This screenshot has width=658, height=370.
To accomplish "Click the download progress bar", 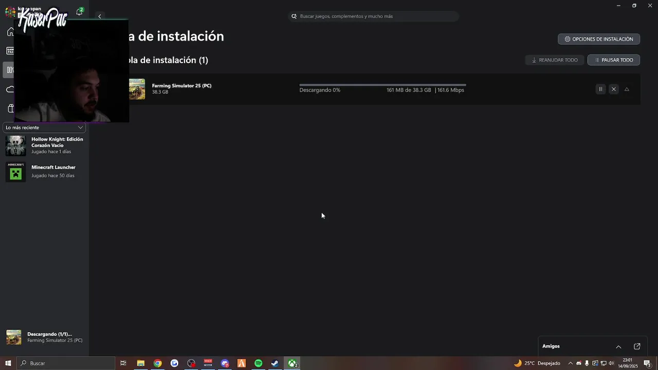I will click(382, 85).
